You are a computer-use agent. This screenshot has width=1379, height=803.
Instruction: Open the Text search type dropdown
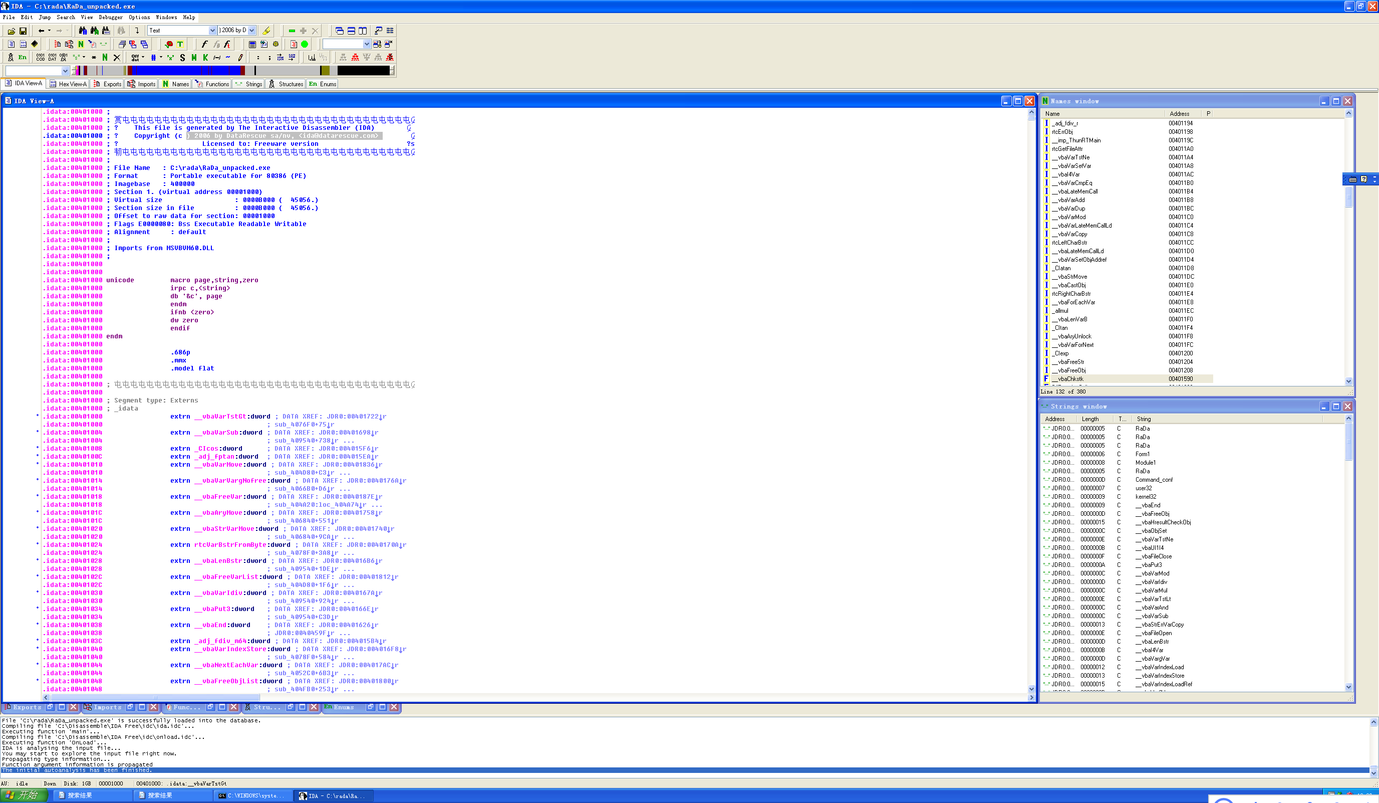click(x=212, y=31)
